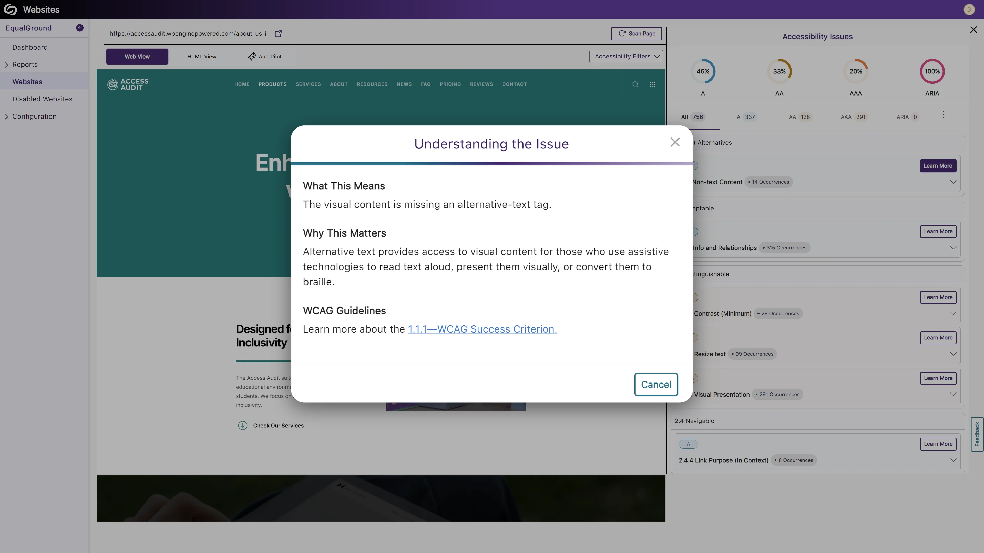
Task: Click the 46% A compliance gauge
Action: [x=703, y=71]
